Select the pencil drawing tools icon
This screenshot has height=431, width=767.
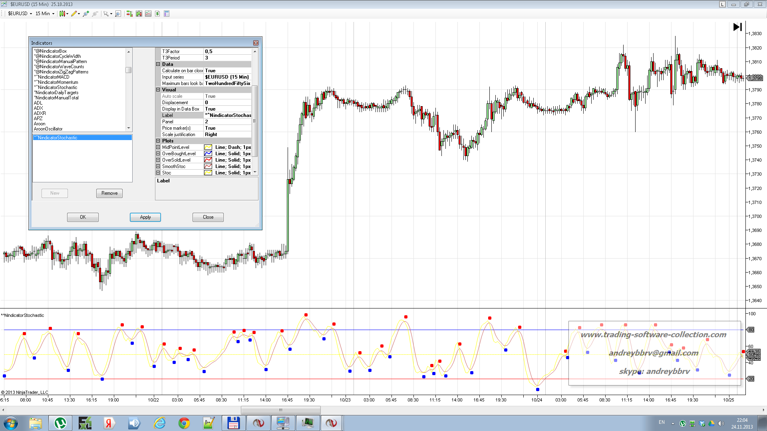pyautogui.click(x=74, y=14)
